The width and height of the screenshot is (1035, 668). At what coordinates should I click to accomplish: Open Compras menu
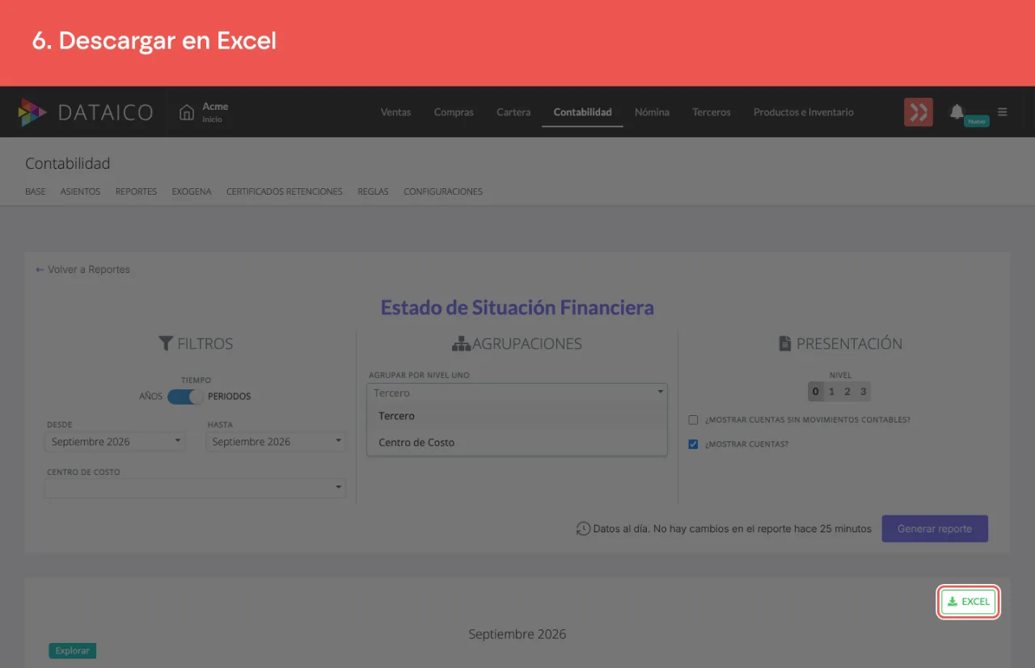click(454, 112)
